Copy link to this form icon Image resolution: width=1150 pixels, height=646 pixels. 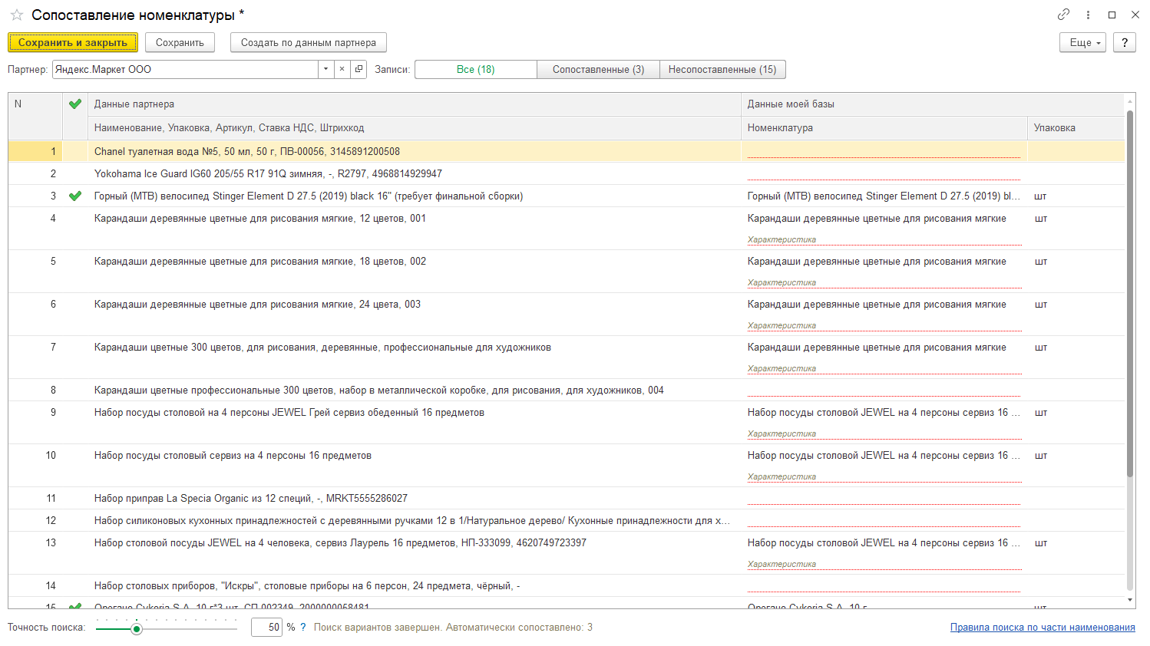click(x=1063, y=15)
